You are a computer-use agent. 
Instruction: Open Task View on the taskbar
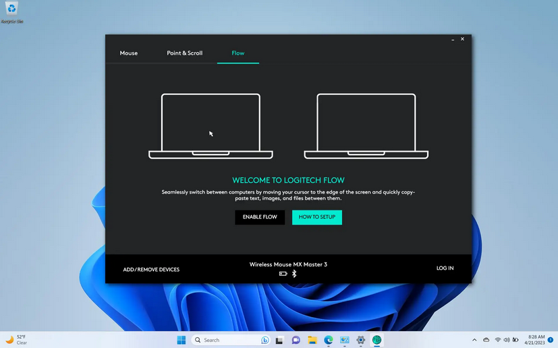[279, 340]
